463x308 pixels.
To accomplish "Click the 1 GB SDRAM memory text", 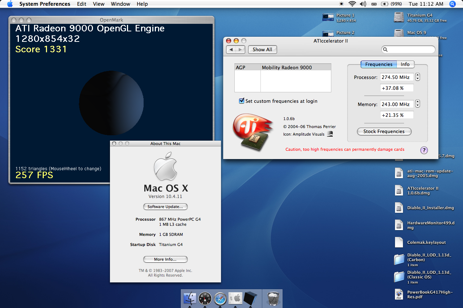I will tap(171, 234).
